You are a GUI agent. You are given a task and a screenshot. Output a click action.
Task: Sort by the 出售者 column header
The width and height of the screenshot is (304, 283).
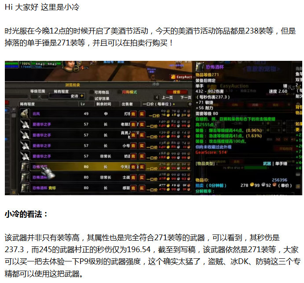click(127, 104)
